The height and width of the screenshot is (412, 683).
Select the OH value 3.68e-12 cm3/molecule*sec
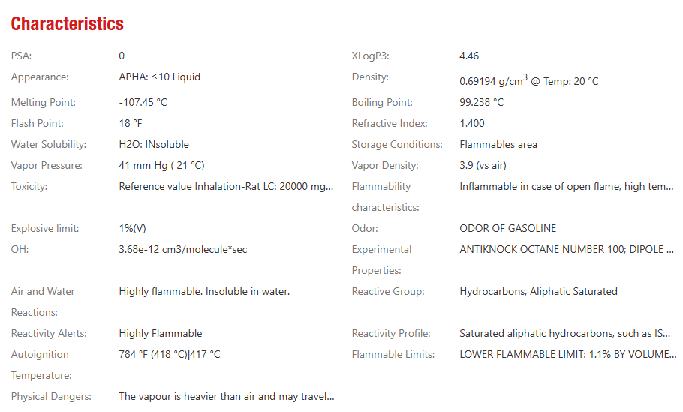point(183,249)
